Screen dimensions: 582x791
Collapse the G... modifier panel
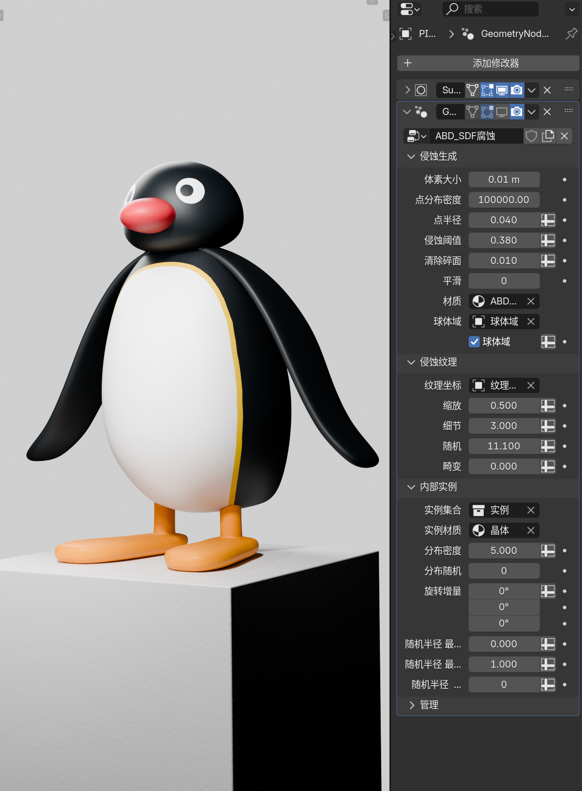coord(407,112)
